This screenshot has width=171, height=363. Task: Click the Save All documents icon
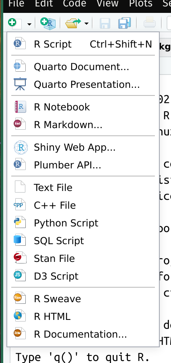tap(125, 23)
